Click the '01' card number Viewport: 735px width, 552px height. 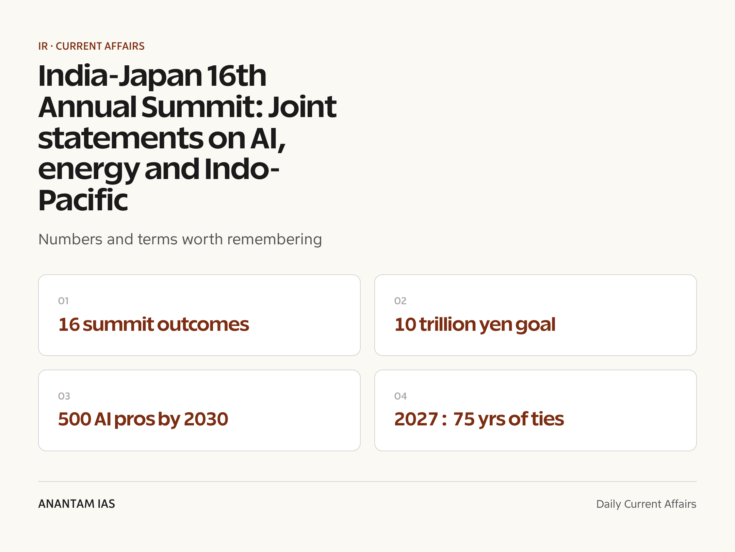click(63, 301)
